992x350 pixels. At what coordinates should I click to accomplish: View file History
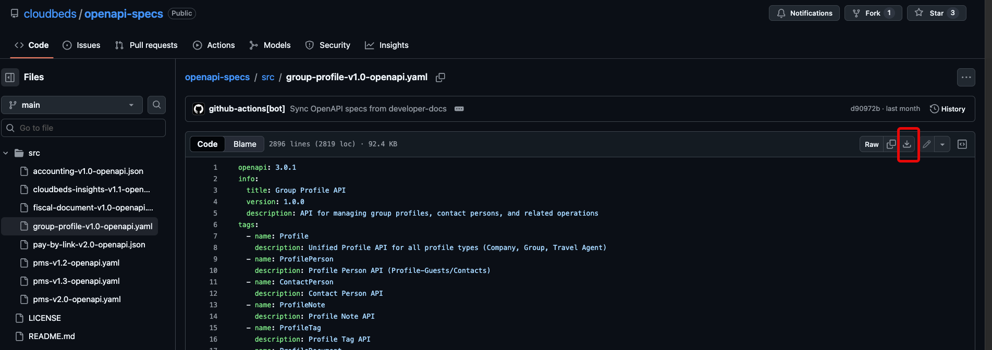point(948,109)
